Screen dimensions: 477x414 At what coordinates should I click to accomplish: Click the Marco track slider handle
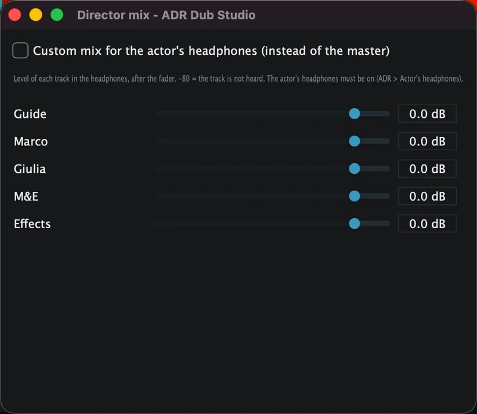coord(354,141)
